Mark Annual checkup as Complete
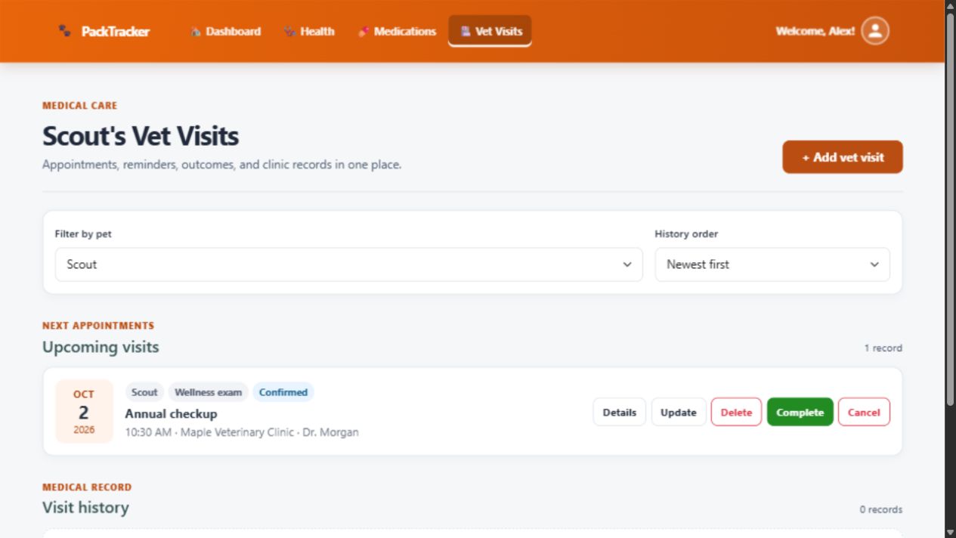Screen dimensions: 956x538 click(x=800, y=413)
